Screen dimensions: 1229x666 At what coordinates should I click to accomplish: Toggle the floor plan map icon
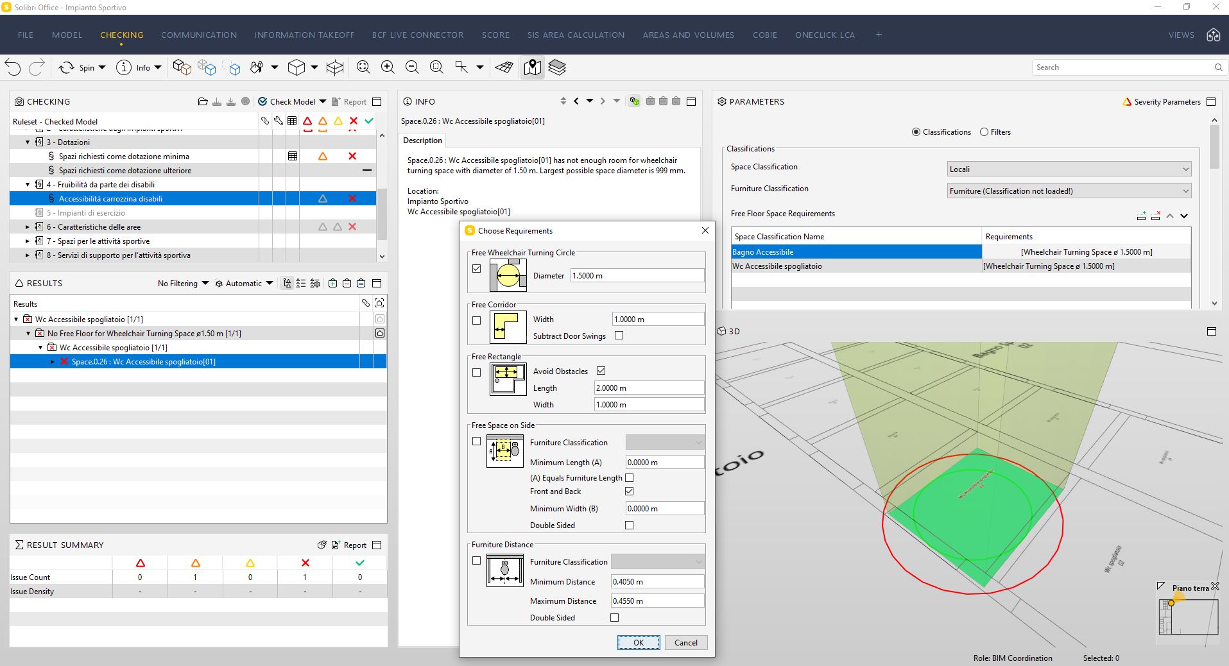(x=533, y=67)
